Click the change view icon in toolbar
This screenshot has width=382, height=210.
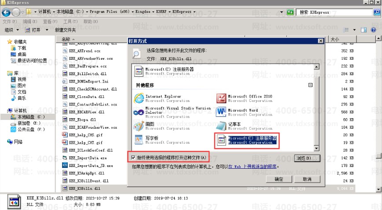[x=346, y=30]
